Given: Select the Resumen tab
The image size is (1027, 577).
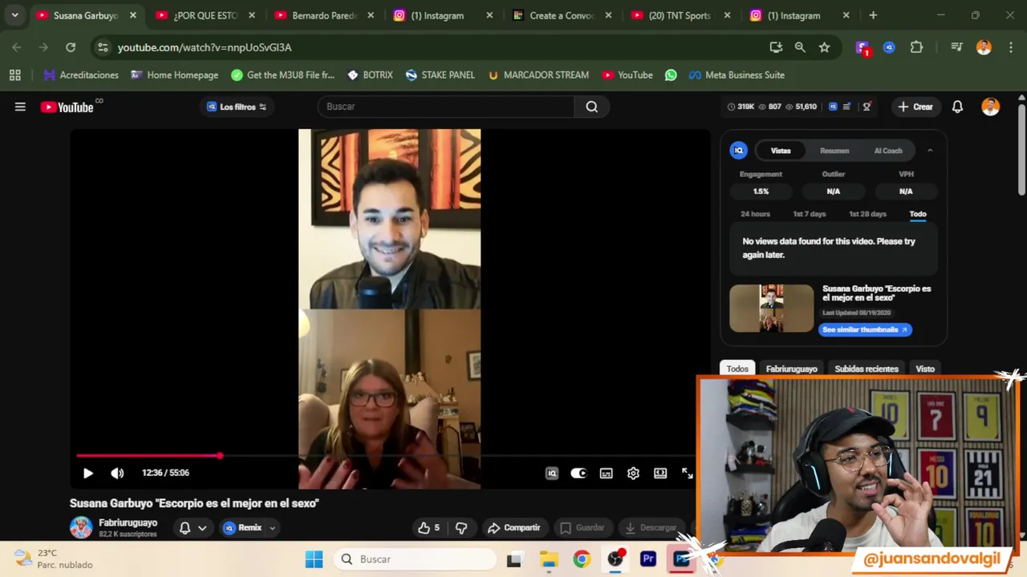Looking at the screenshot, I should pyautogui.click(x=834, y=151).
